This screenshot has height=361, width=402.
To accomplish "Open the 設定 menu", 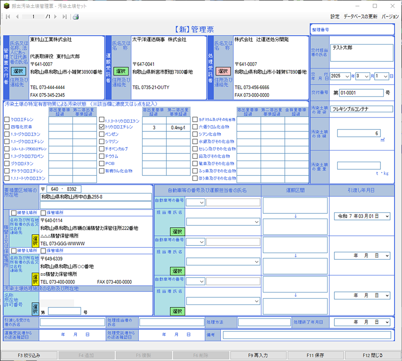I will (334, 16).
